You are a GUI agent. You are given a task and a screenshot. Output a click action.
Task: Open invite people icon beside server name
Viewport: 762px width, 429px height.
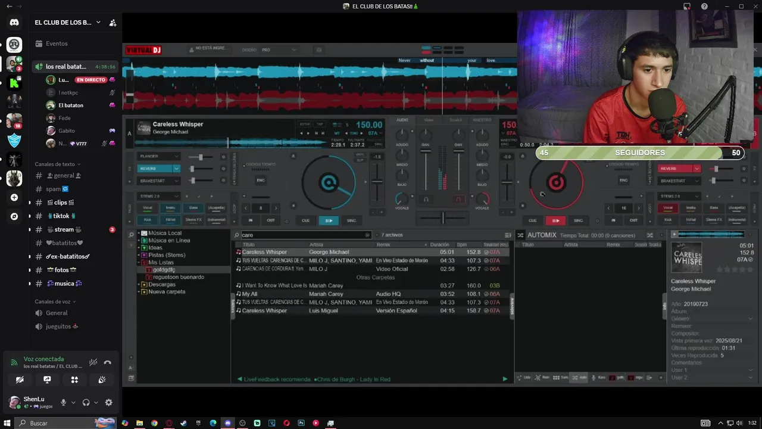(x=113, y=23)
